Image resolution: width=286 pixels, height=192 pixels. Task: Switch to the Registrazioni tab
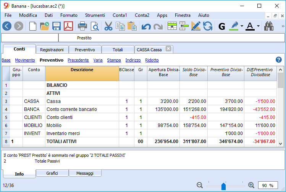(x=52, y=50)
